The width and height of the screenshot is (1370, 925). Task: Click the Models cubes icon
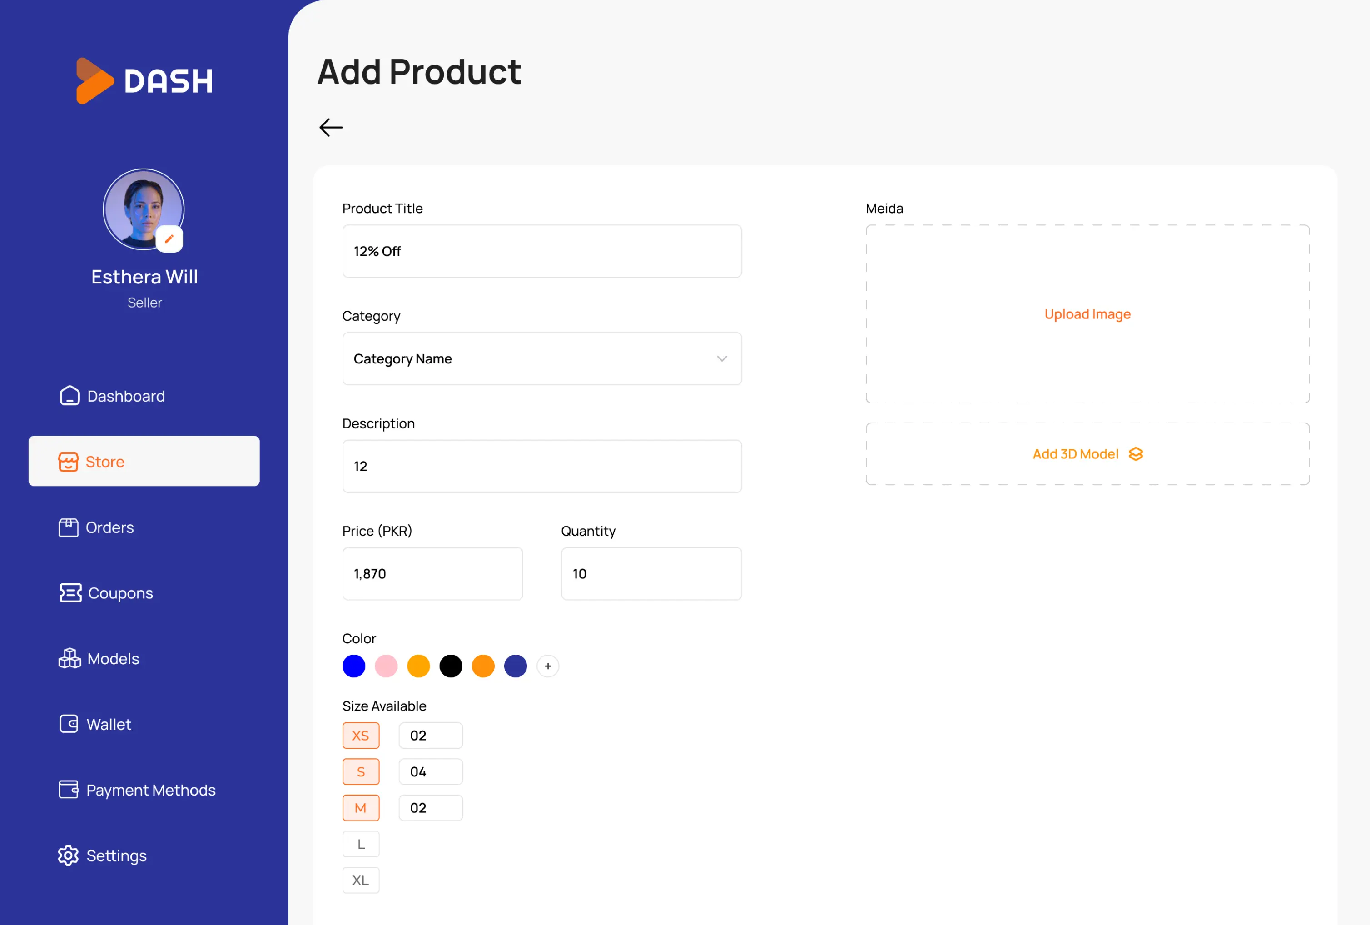pos(69,658)
